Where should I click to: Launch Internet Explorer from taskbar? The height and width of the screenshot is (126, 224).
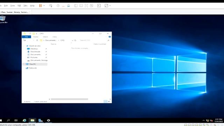(x=24, y=120)
